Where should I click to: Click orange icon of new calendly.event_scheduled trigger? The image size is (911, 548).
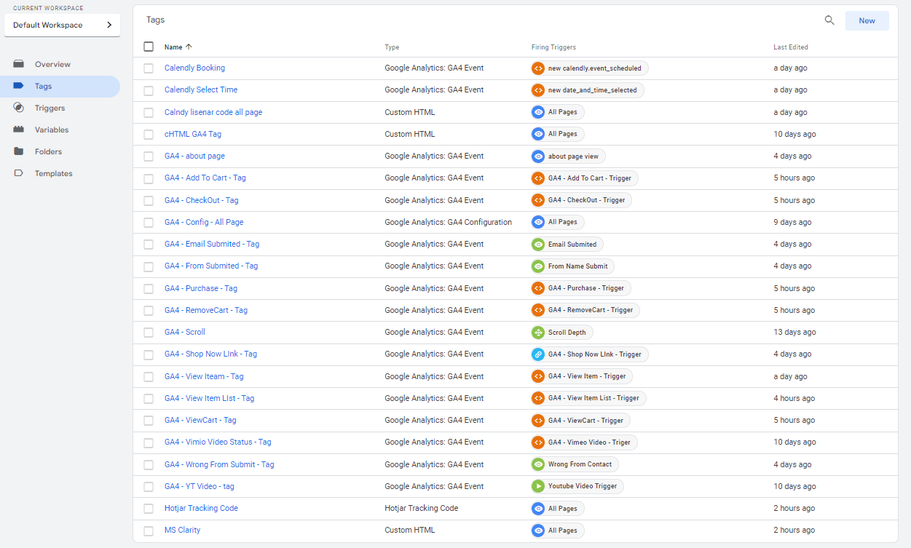coord(538,68)
